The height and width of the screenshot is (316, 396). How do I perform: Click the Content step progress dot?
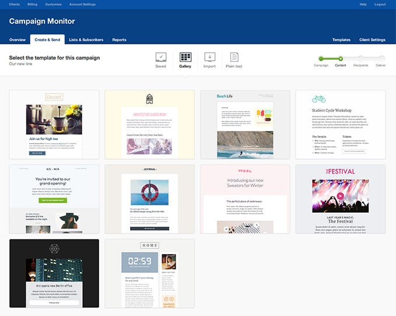click(341, 58)
